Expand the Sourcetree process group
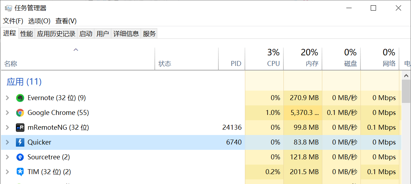The width and height of the screenshot is (411, 184). tap(7, 157)
